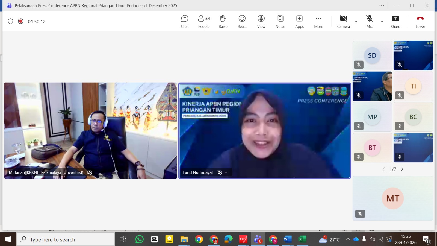Screen dimensions: 437x246
Task: Show hidden system tray icons
Action: (x=347, y=239)
